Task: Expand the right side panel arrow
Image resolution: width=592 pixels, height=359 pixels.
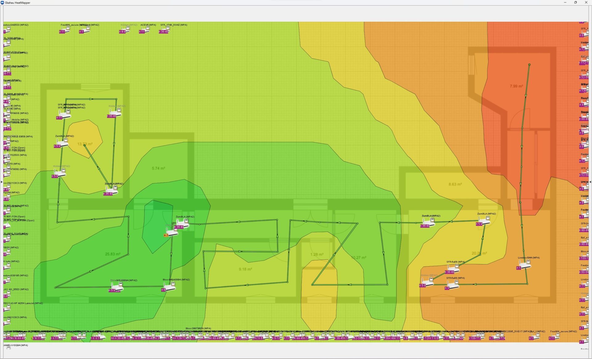Action: (x=590, y=182)
